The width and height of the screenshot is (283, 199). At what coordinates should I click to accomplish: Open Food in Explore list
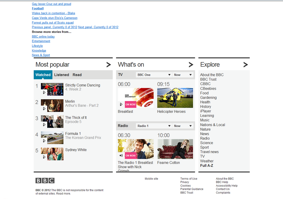(204, 93)
